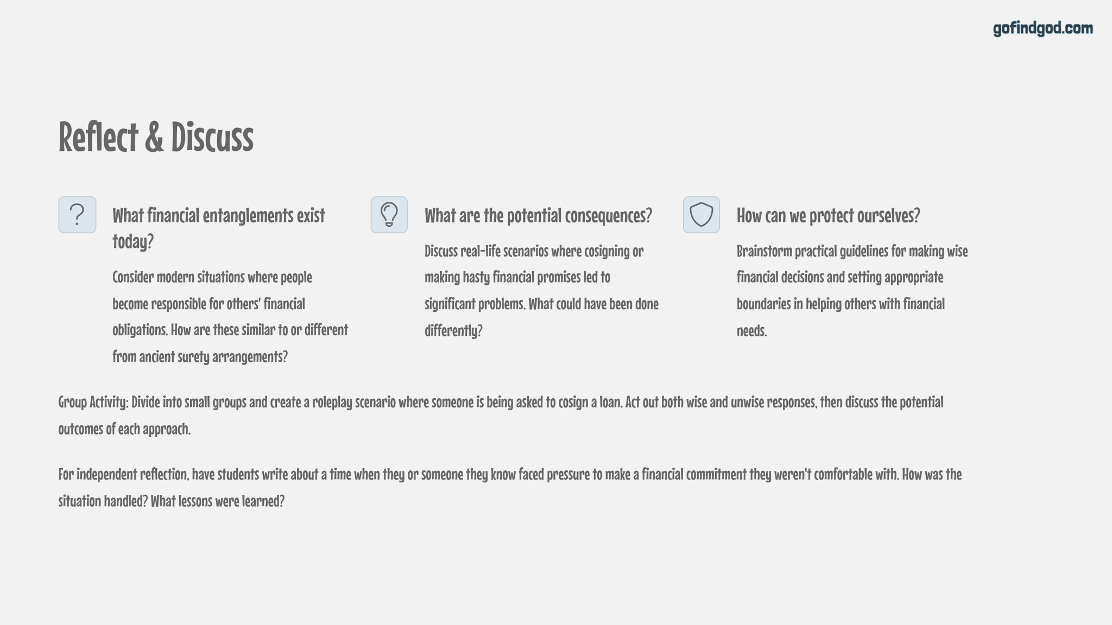Click the paragraph starting 'Discuss real-life scenarios'
This screenshot has width=1112, height=625.
click(541, 291)
